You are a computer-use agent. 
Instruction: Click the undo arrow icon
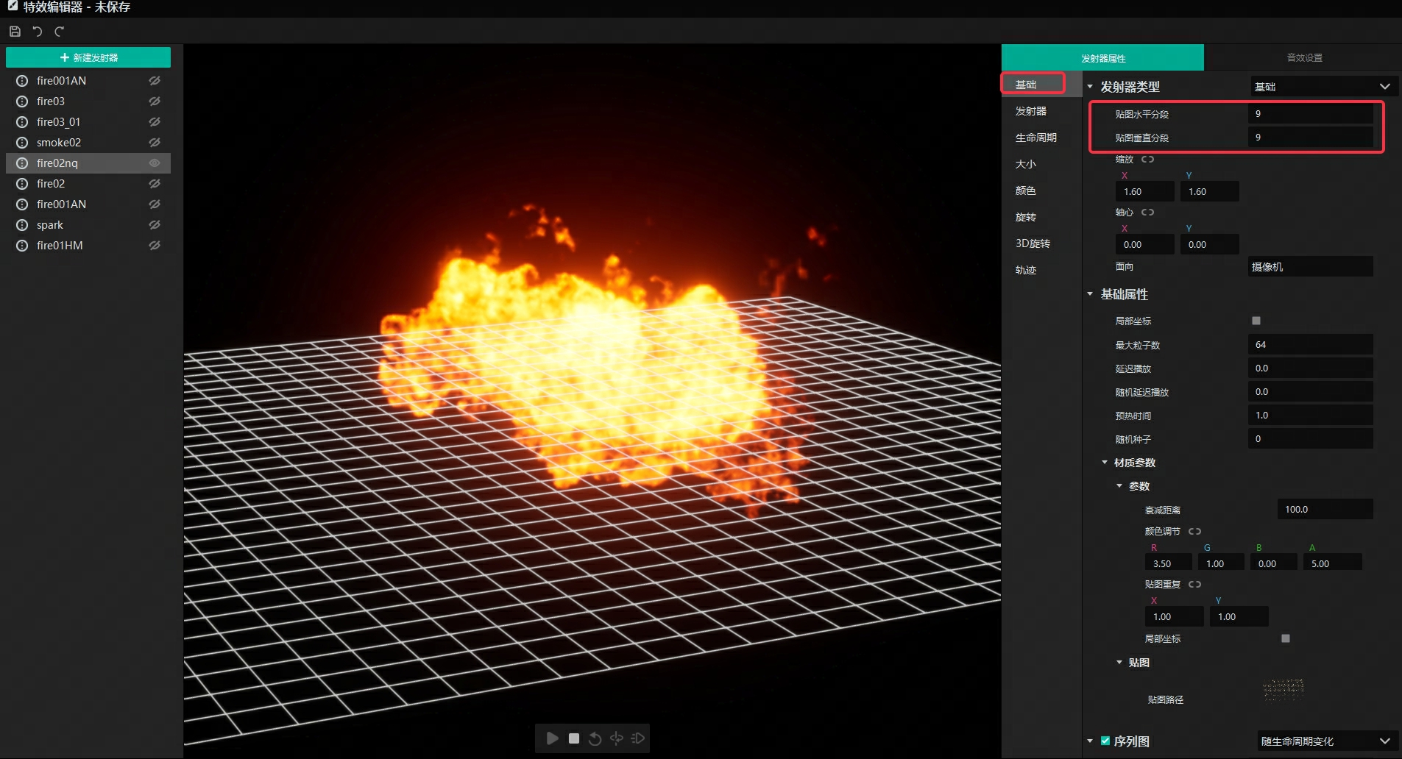[38, 31]
